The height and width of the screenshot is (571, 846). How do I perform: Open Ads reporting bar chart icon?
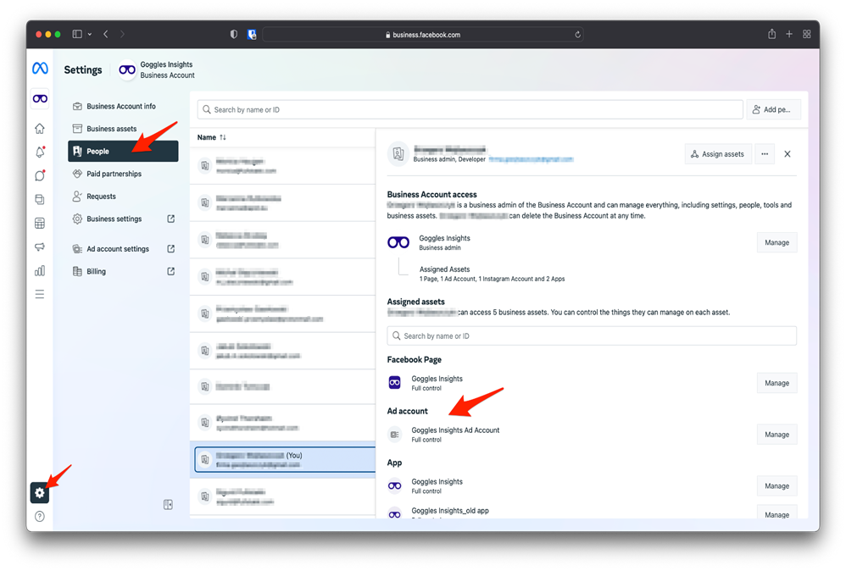(x=40, y=271)
